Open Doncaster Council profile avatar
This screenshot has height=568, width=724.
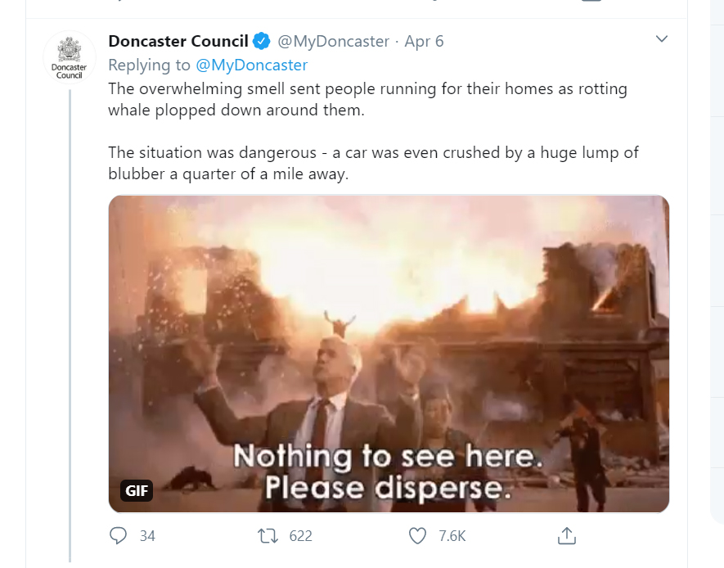coord(70,58)
